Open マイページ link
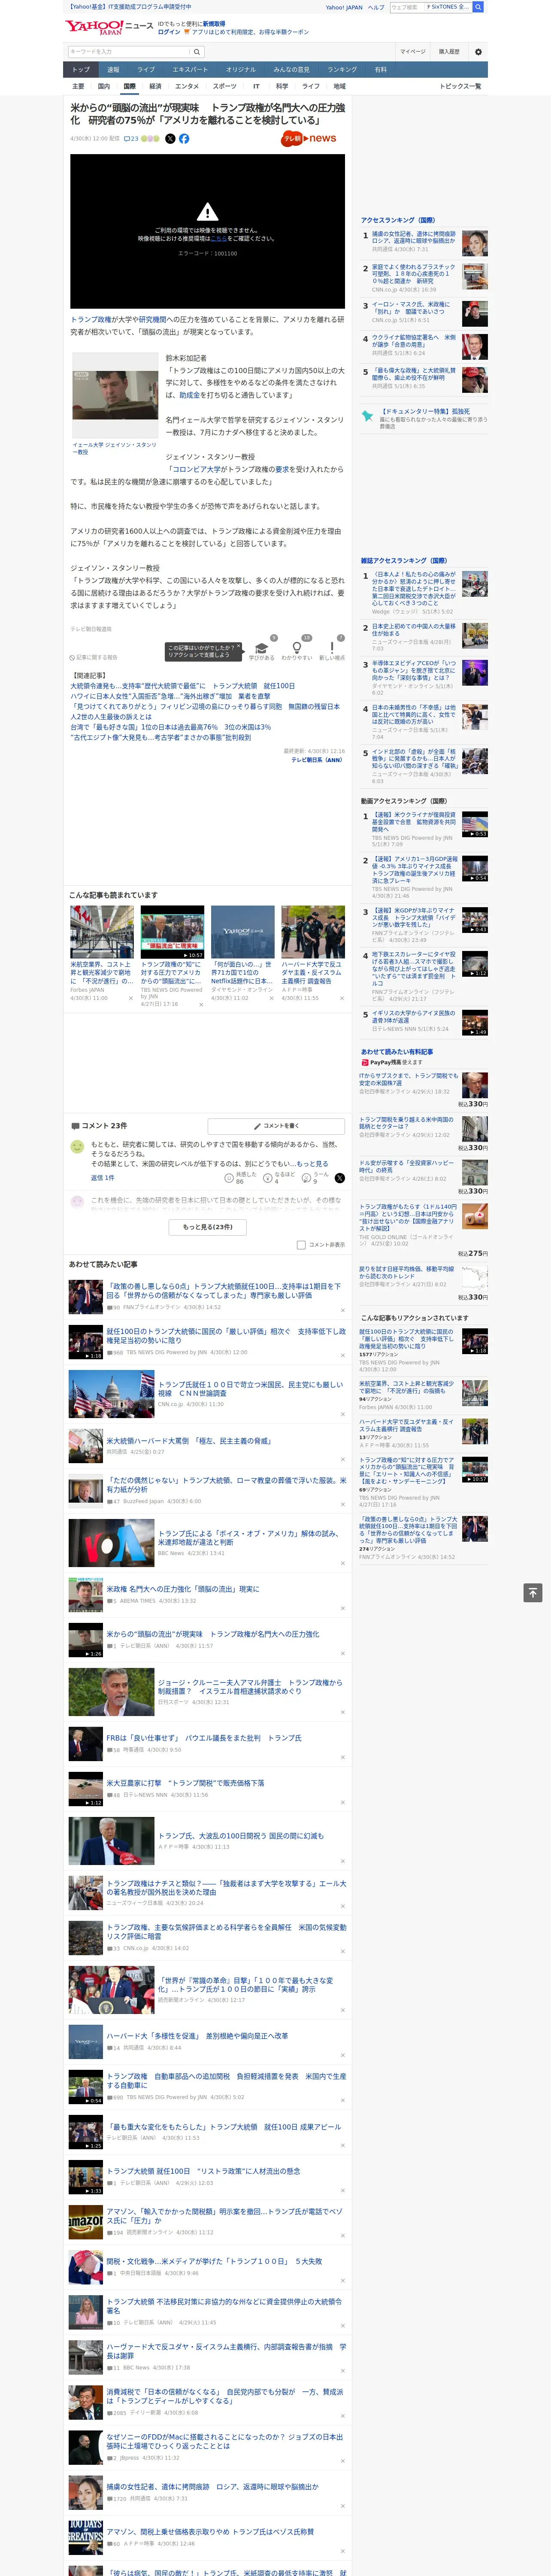 click(x=413, y=52)
